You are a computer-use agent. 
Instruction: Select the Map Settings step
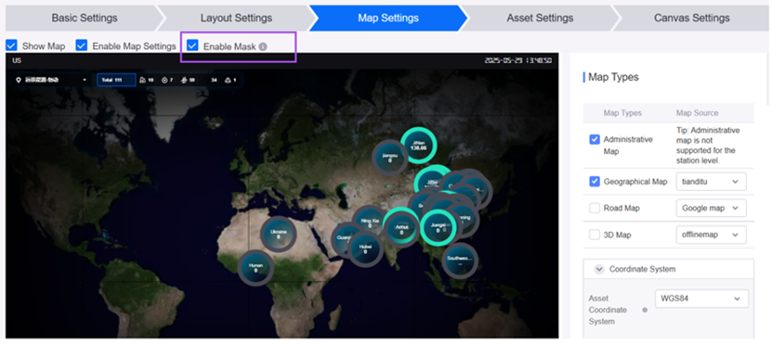pyautogui.click(x=388, y=19)
